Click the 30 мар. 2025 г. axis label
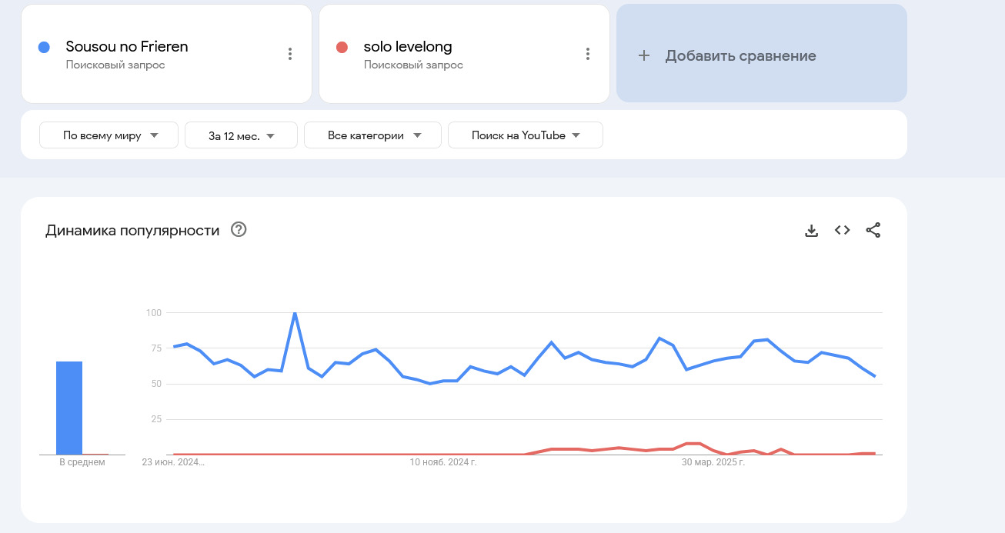The height and width of the screenshot is (533, 1005). pos(714,462)
